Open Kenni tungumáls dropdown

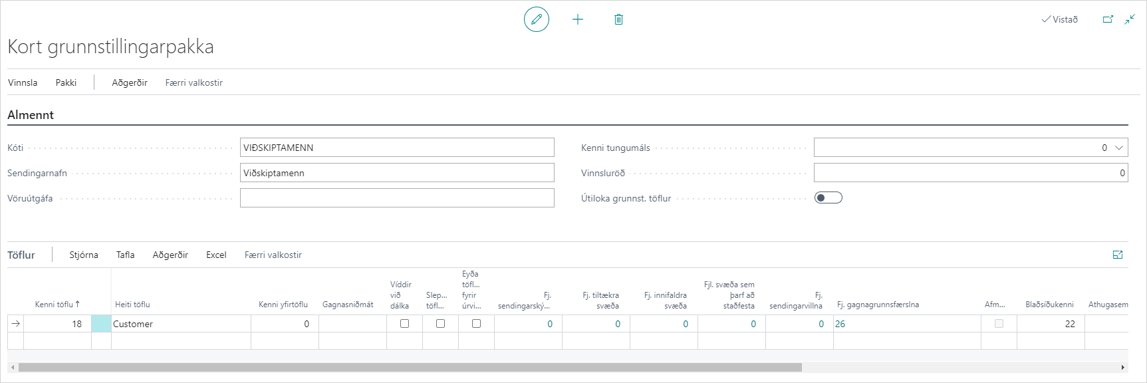tap(1119, 148)
